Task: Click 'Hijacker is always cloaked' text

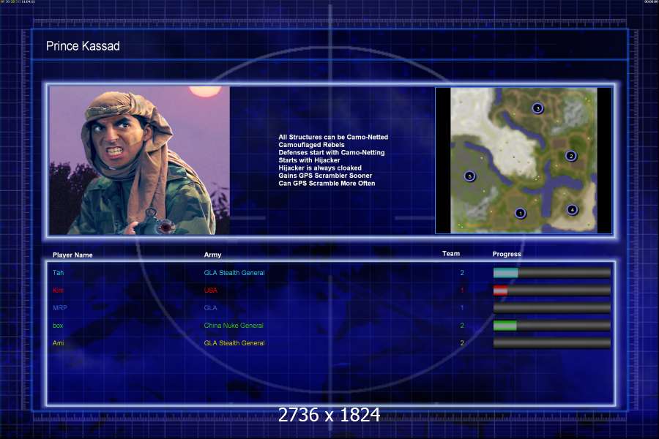Action: (x=320, y=168)
